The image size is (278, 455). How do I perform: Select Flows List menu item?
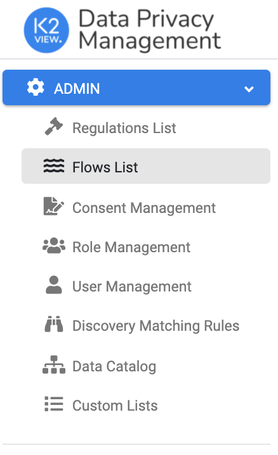coord(146,166)
